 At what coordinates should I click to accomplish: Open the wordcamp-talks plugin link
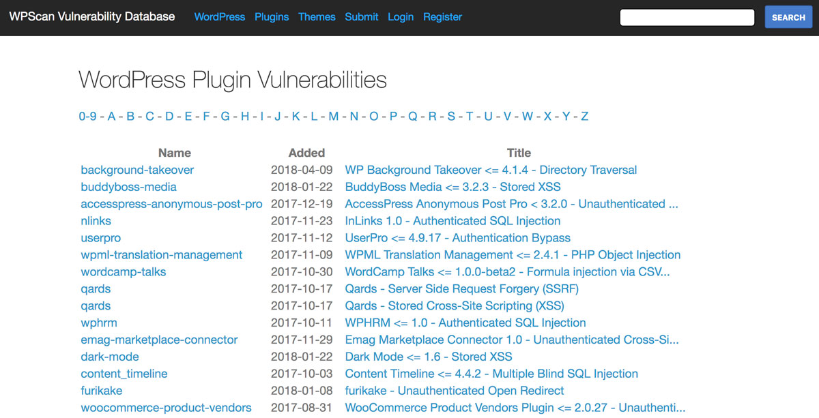click(124, 272)
